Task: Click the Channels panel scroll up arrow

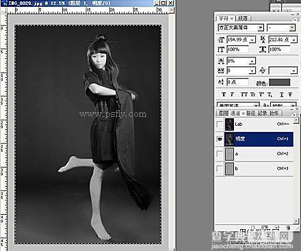Action: pyautogui.click(x=296, y=120)
